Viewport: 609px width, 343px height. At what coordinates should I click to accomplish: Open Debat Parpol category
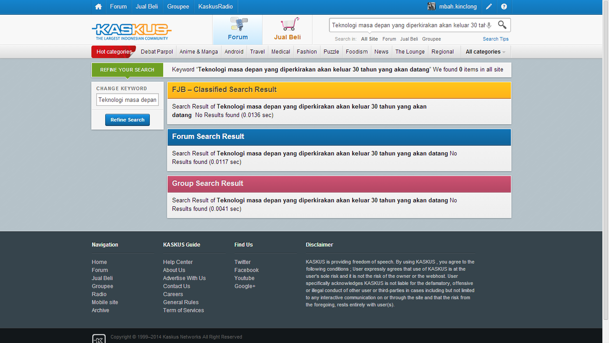(x=157, y=52)
